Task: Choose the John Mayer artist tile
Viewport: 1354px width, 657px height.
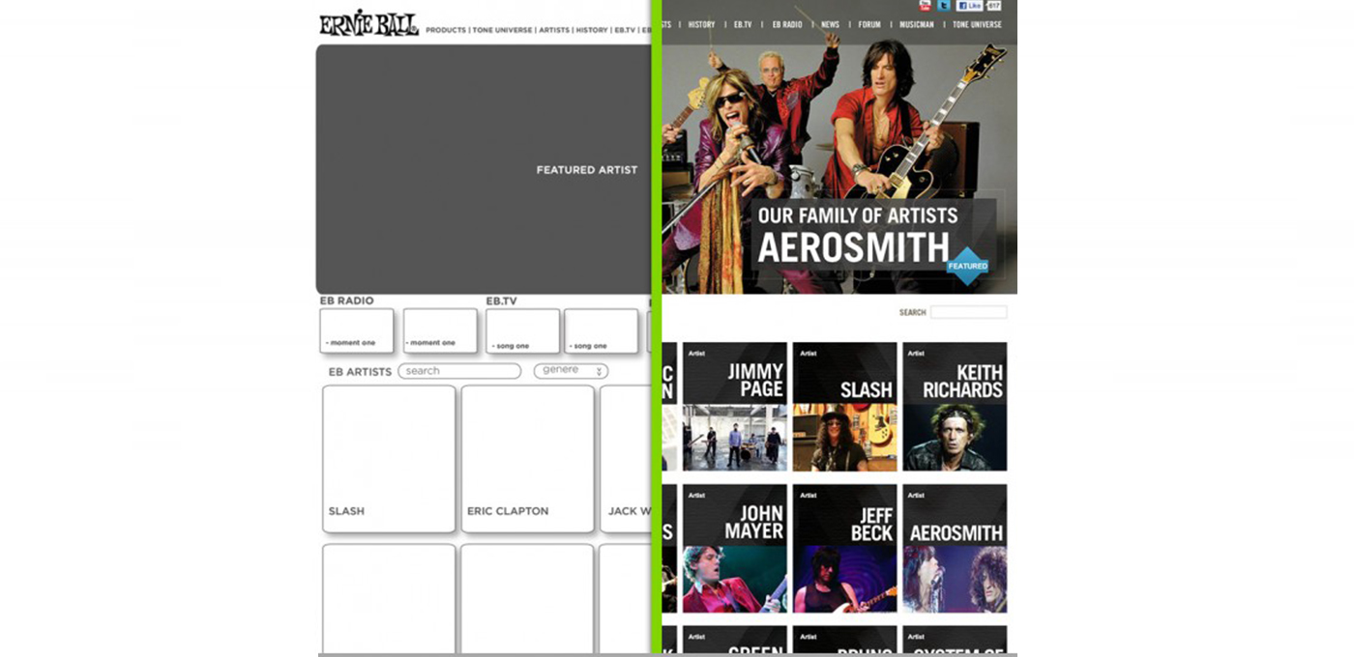Action: tap(734, 548)
